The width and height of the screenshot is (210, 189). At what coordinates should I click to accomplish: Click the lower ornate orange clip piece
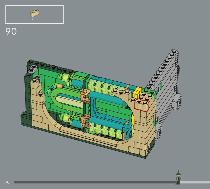tap(85, 121)
